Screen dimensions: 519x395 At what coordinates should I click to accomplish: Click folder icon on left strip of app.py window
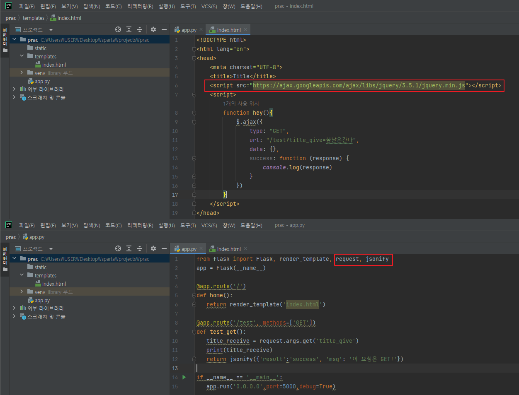[x=5, y=270]
